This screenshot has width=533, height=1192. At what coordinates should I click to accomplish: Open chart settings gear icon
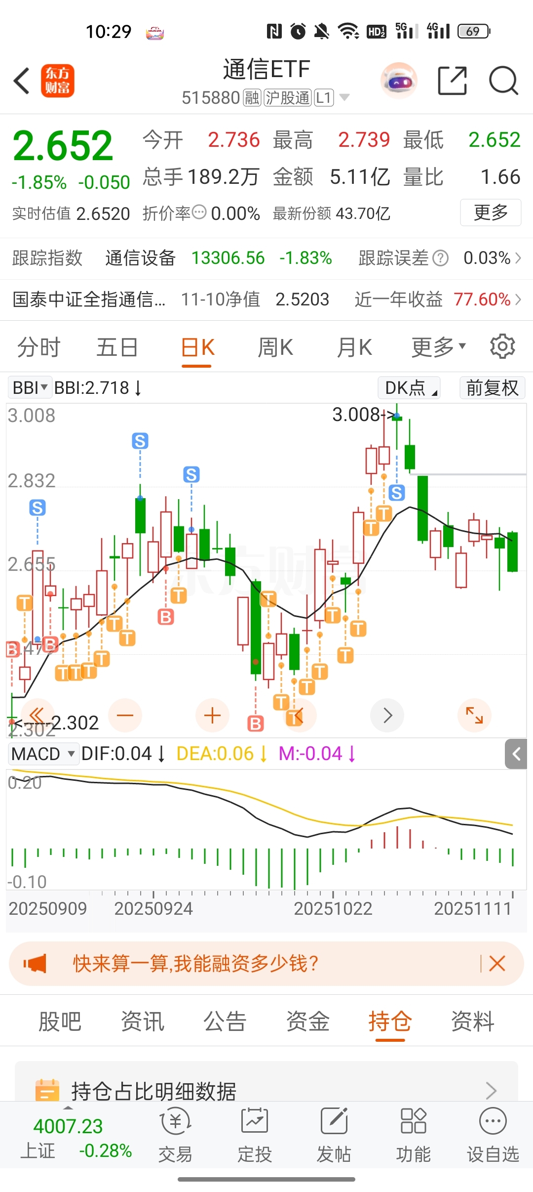502,346
